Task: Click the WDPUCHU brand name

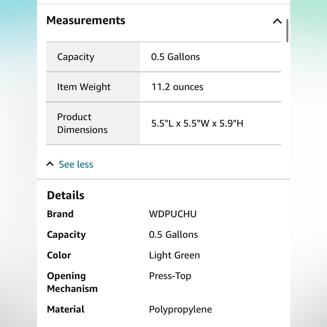Action: point(173,214)
